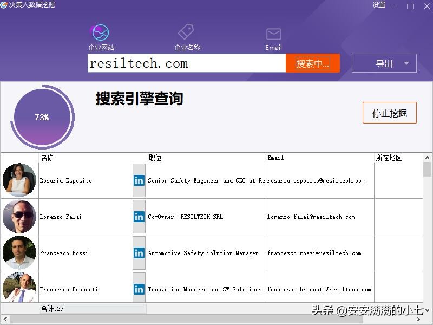Click the 搜索中 search button

coord(312,63)
